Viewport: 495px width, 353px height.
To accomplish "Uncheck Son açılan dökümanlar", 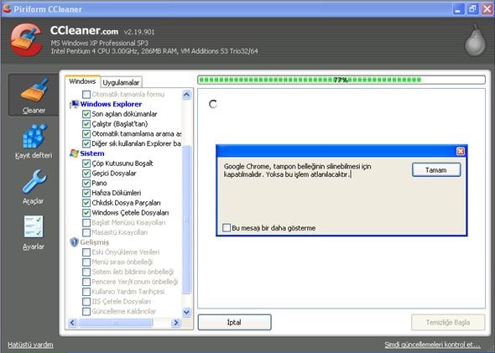I will click(86, 114).
